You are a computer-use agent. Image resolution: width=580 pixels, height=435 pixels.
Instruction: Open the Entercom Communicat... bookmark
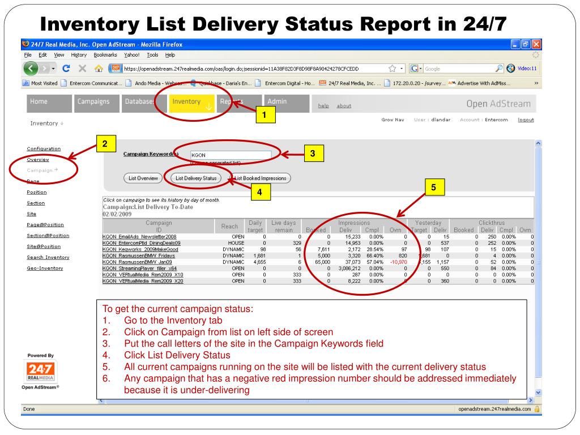91,83
